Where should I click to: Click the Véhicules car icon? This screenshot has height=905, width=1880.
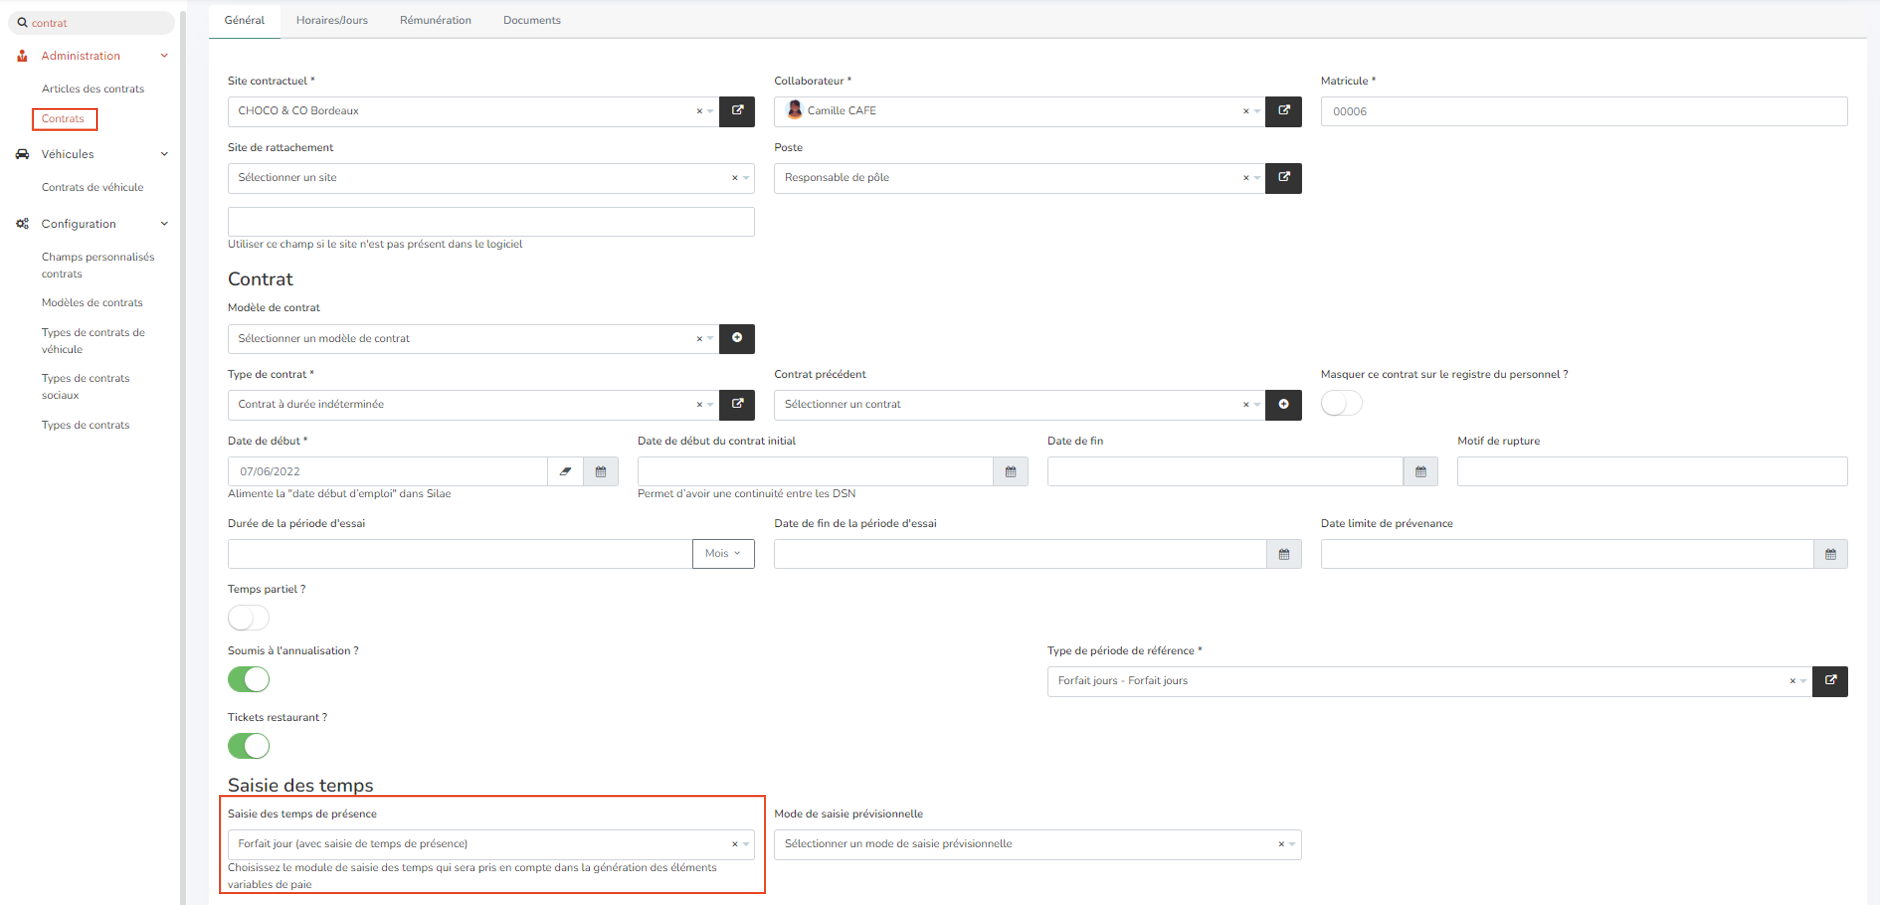tap(23, 154)
